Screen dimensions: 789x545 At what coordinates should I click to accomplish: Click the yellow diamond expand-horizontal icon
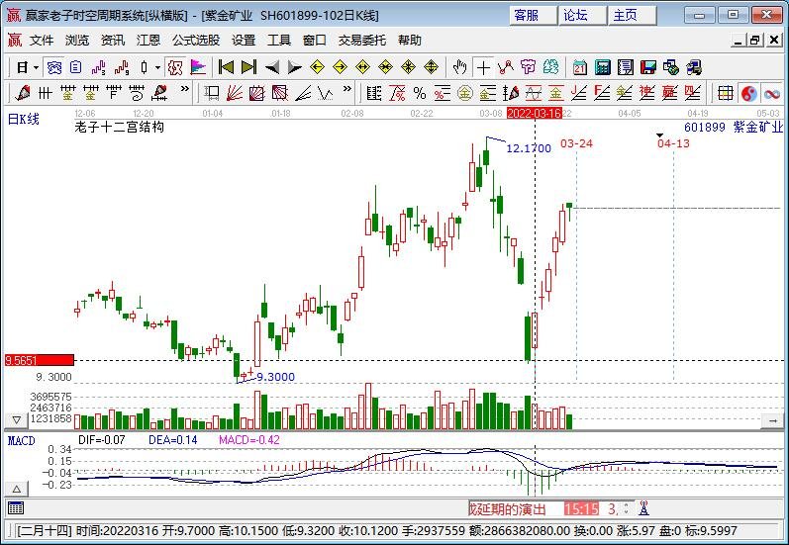[x=362, y=67]
